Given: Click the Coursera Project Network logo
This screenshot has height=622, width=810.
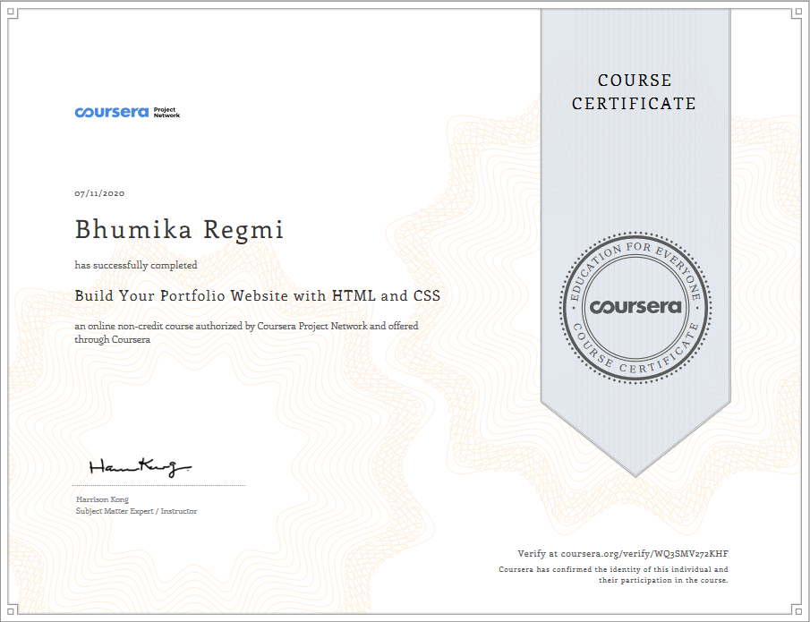Looking at the screenshot, I should 127,112.
